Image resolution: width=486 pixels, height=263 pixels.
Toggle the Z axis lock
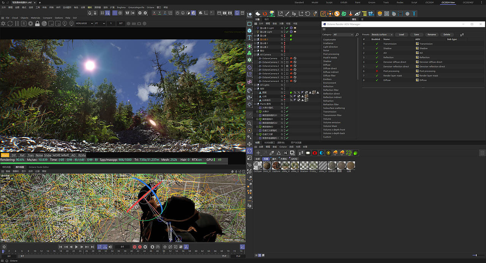[x=166, y=13]
